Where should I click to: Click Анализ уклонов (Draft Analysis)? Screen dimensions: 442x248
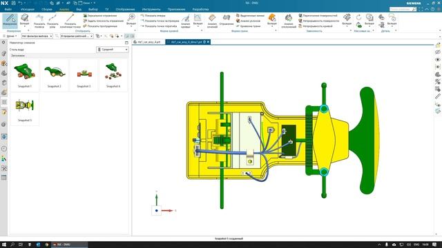pos(248,21)
